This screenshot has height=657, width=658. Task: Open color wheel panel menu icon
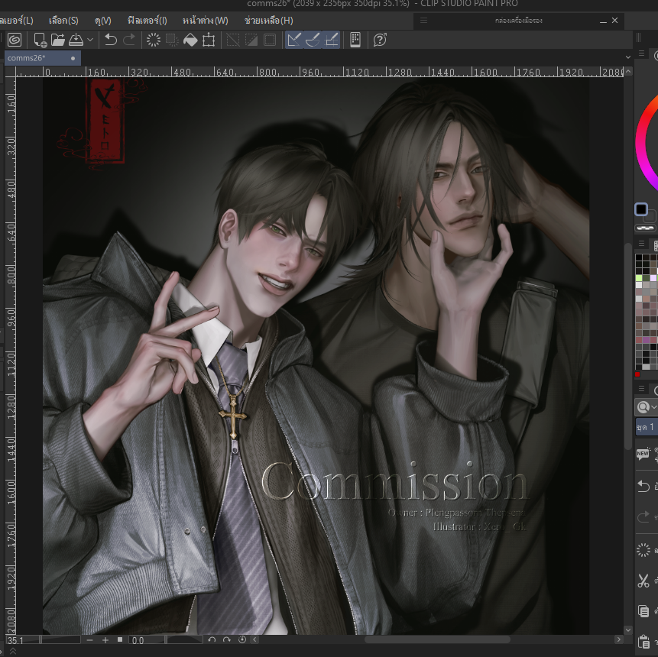click(641, 53)
